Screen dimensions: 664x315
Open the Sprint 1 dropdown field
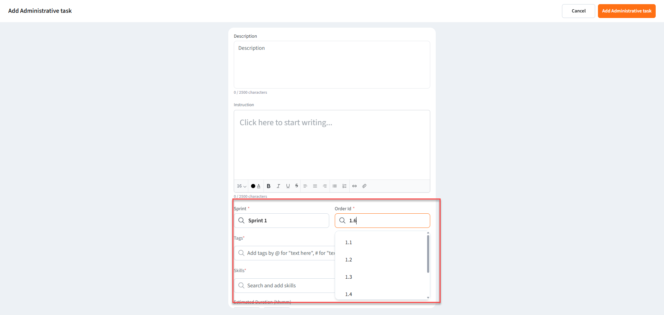(282, 221)
